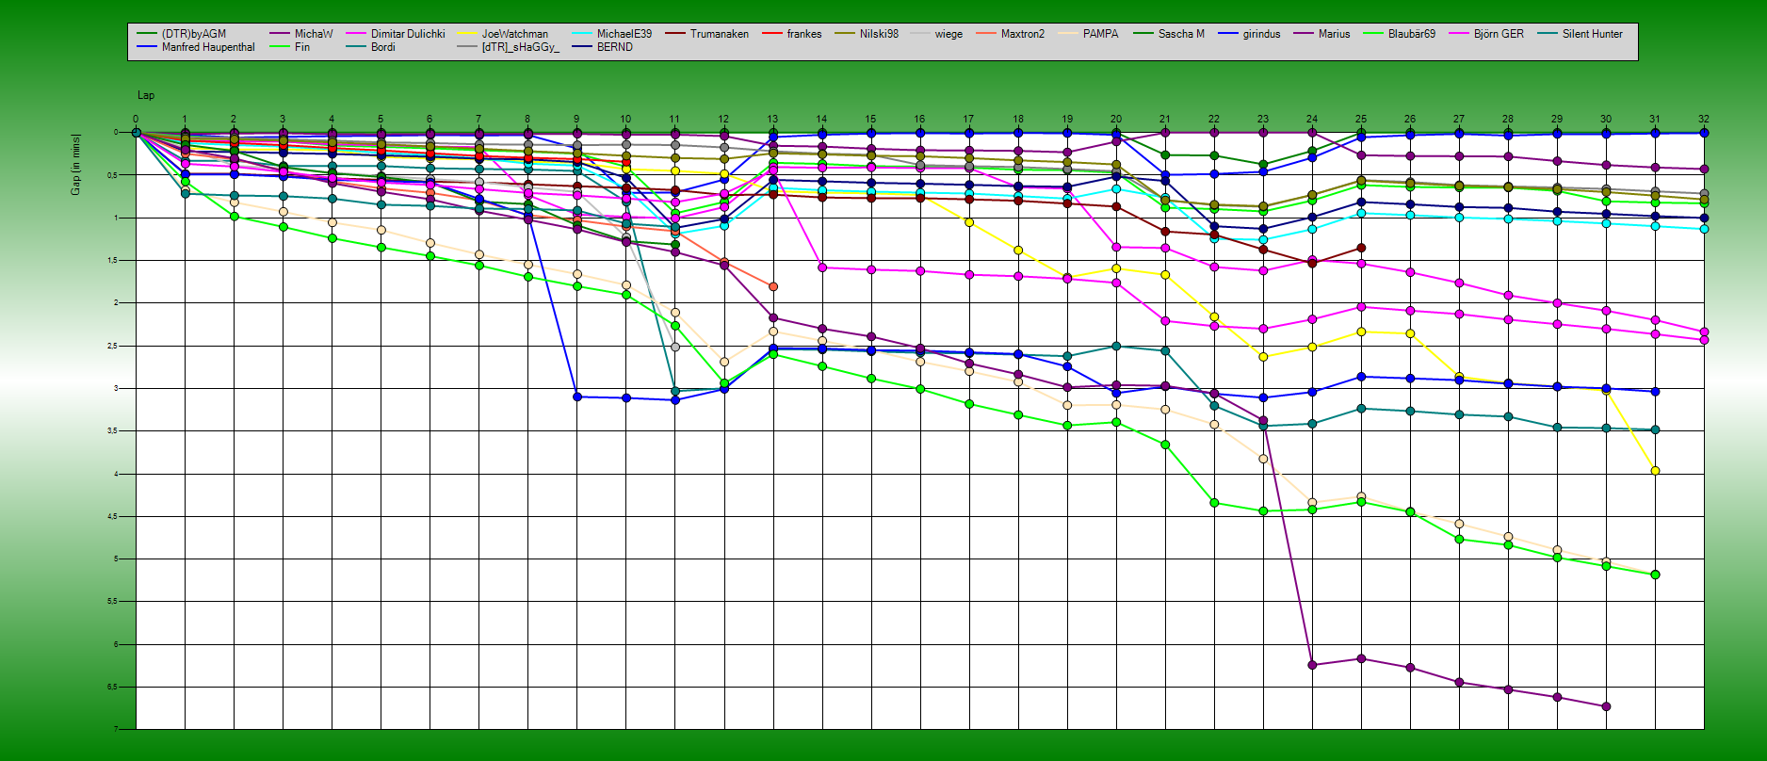Click the teal line swatch beside Bordi
The width and height of the screenshot is (1767, 761).
pyautogui.click(x=355, y=47)
